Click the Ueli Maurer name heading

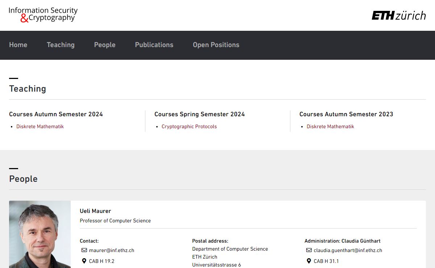(x=95, y=211)
